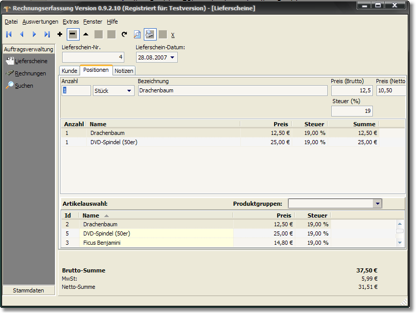The image size is (416, 314).
Task: Click the Preis (Brutto) field
Action: pyautogui.click(x=352, y=91)
